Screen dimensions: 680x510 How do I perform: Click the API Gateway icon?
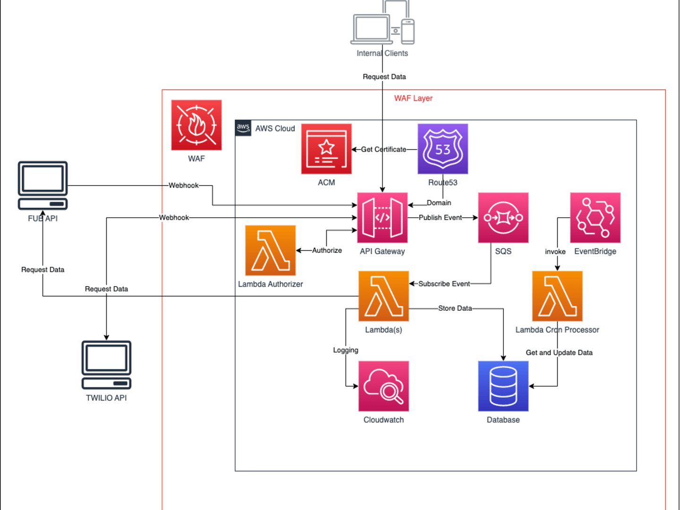tap(382, 218)
